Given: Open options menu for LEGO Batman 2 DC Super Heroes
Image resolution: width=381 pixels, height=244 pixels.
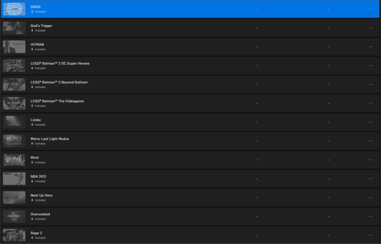Looking at the screenshot, I should [x=370, y=66].
